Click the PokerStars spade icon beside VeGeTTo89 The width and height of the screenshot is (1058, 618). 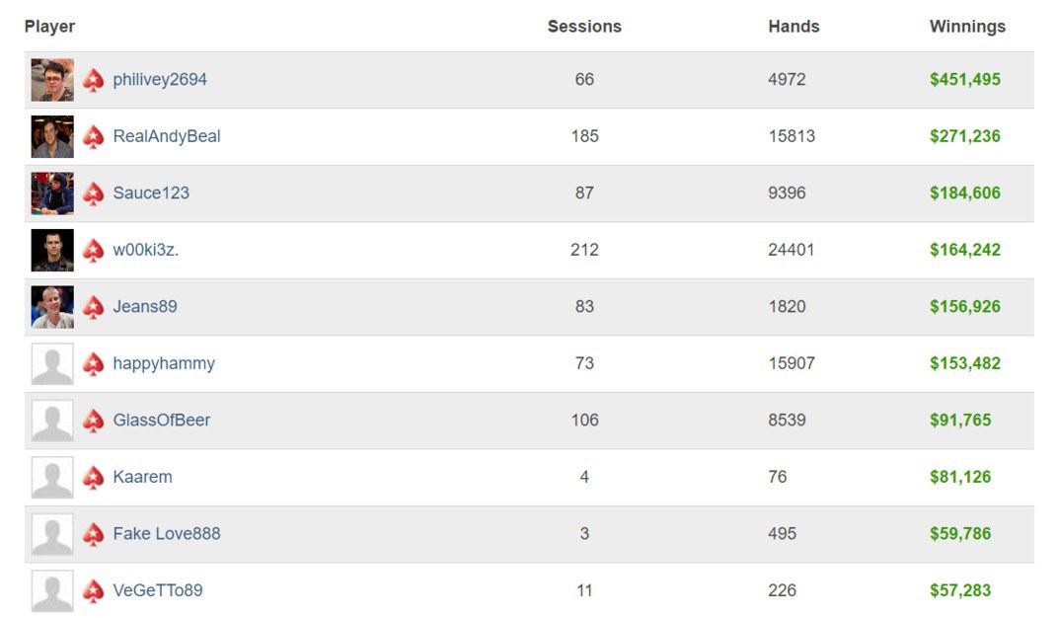pos(94,591)
